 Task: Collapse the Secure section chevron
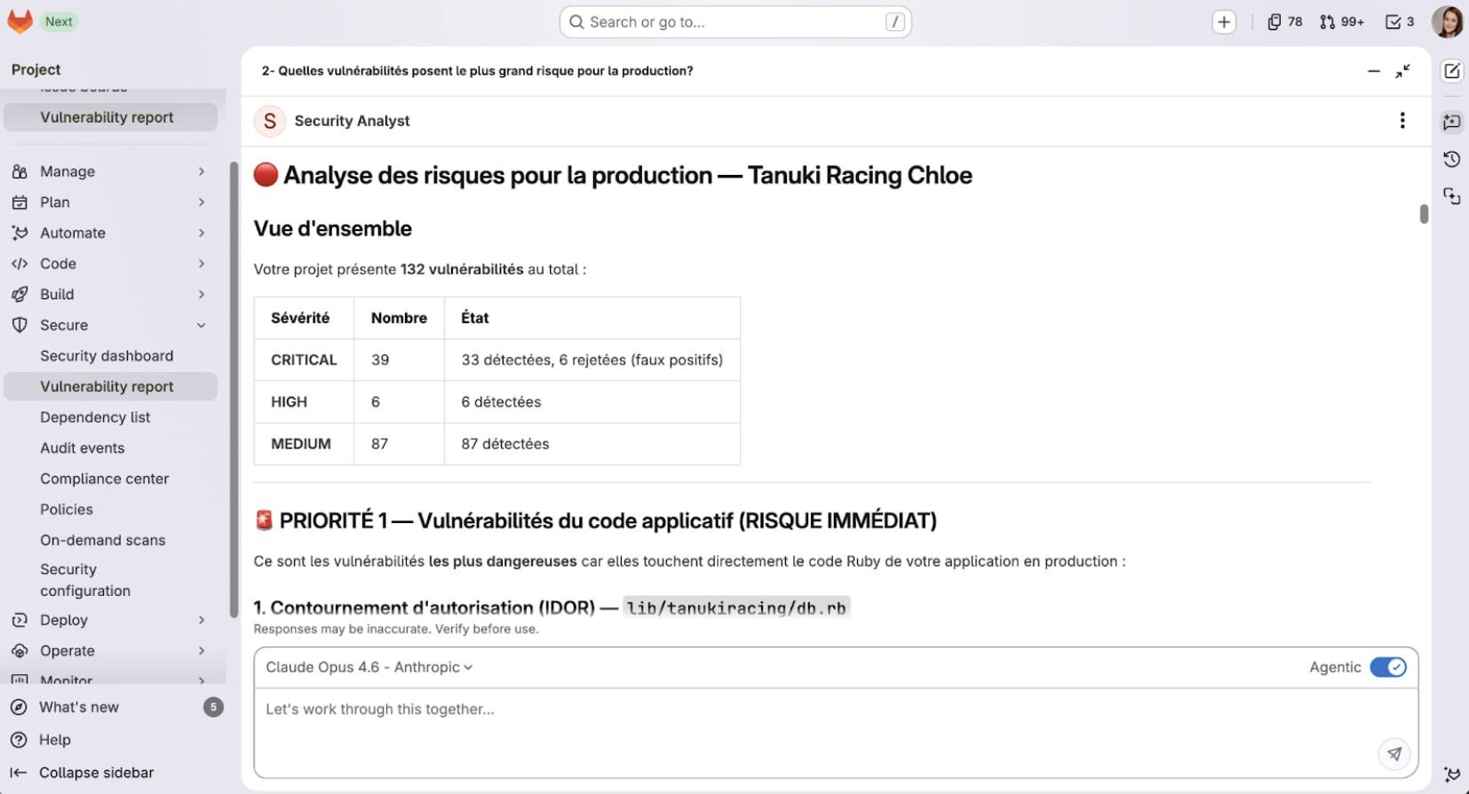tap(202, 325)
